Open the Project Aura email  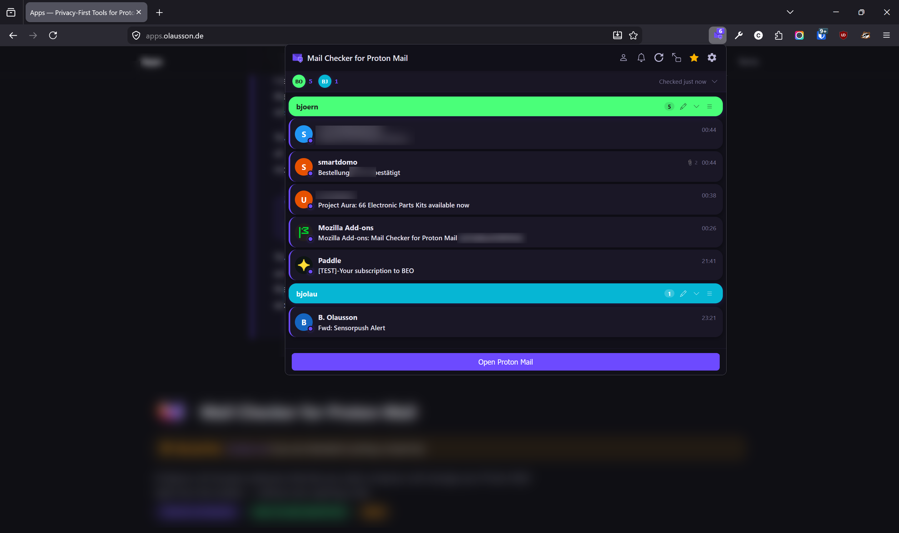505,200
